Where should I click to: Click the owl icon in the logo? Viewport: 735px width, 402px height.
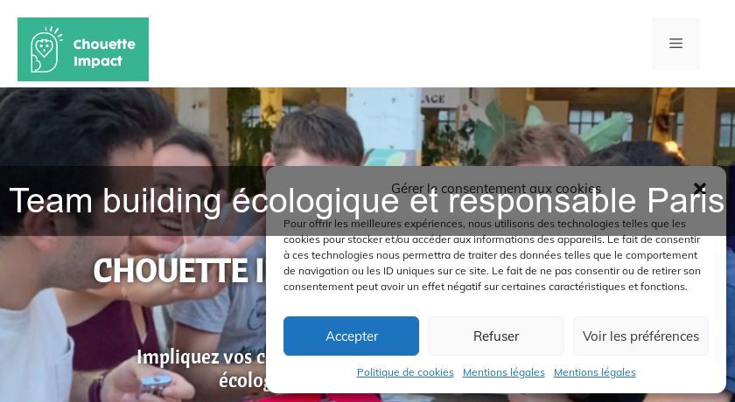45,50
